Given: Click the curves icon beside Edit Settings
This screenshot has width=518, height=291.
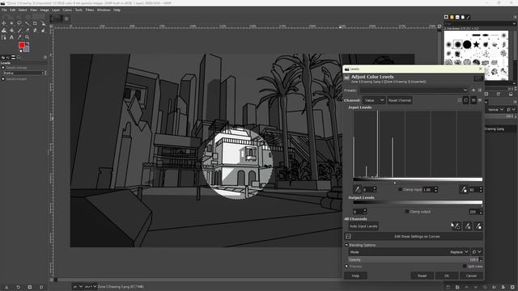Looking at the screenshot, I should (348, 236).
